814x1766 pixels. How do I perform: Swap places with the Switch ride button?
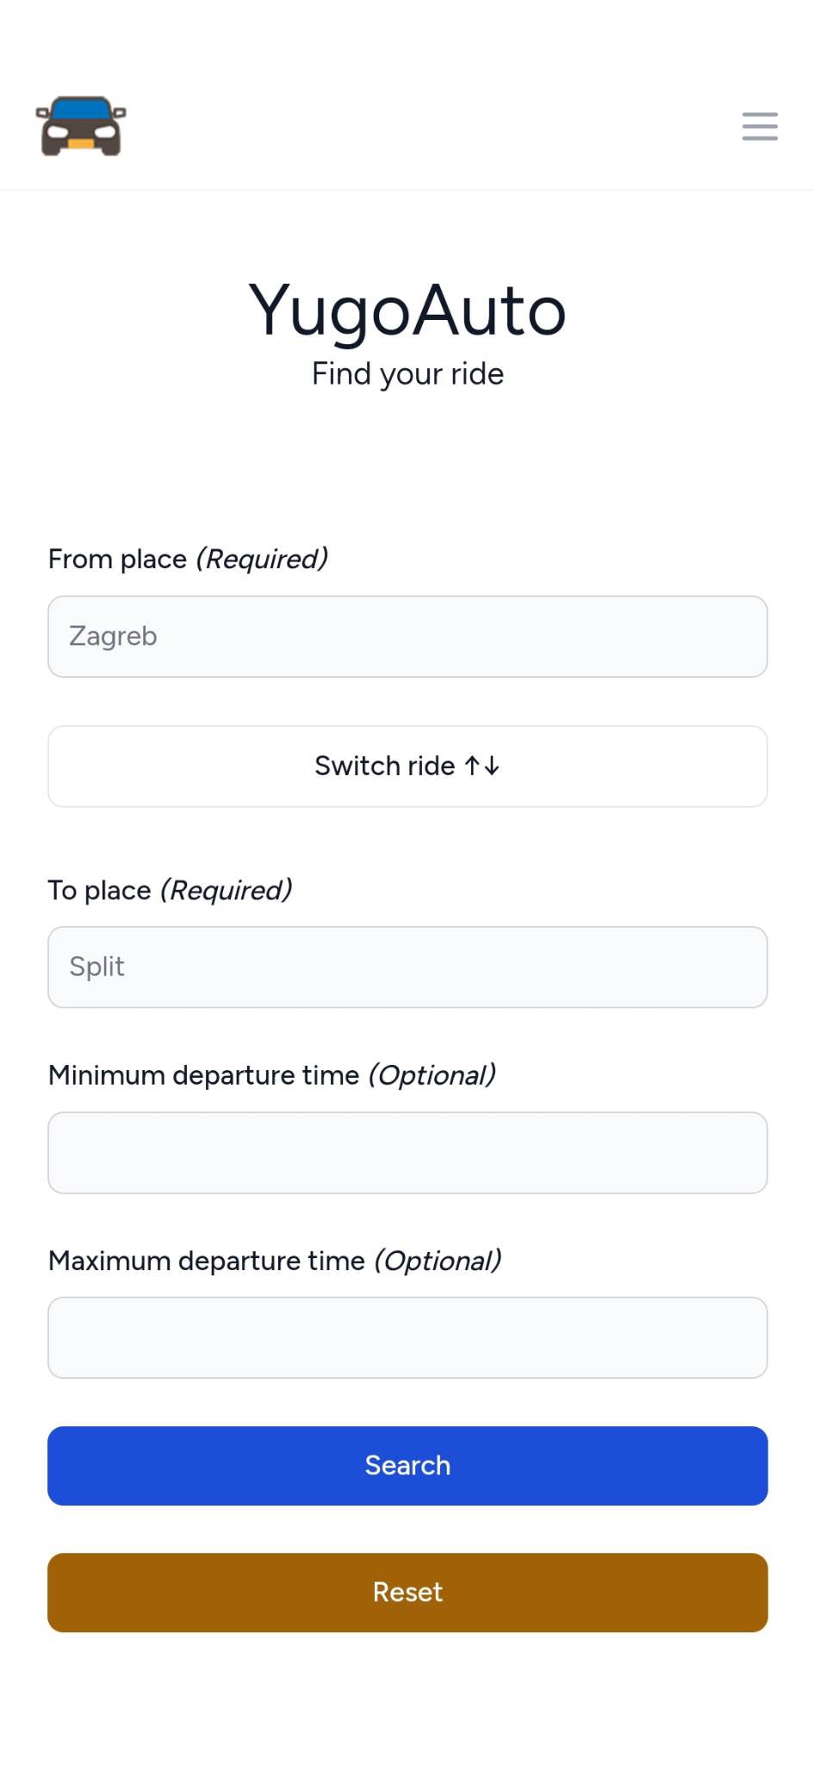tap(407, 767)
